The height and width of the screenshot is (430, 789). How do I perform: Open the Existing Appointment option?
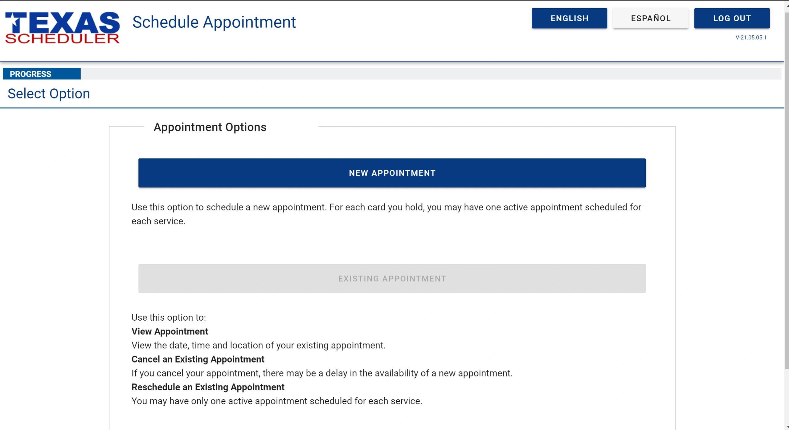(x=392, y=278)
